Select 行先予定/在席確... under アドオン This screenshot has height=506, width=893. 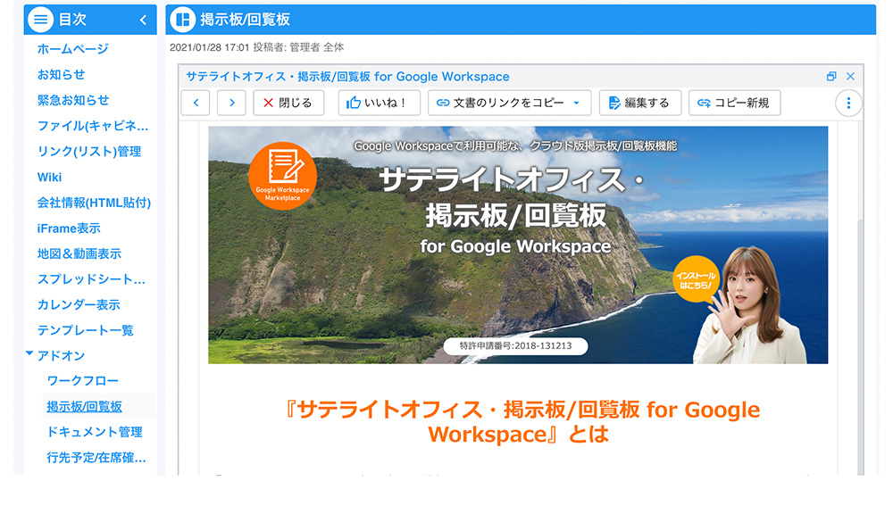pyautogui.click(x=96, y=458)
